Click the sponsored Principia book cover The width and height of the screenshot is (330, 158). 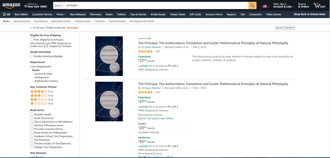[109, 56]
